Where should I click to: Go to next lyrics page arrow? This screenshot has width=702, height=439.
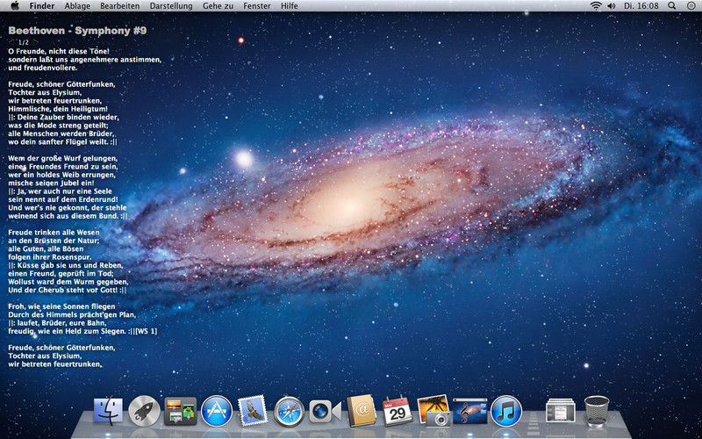[x=35, y=42]
